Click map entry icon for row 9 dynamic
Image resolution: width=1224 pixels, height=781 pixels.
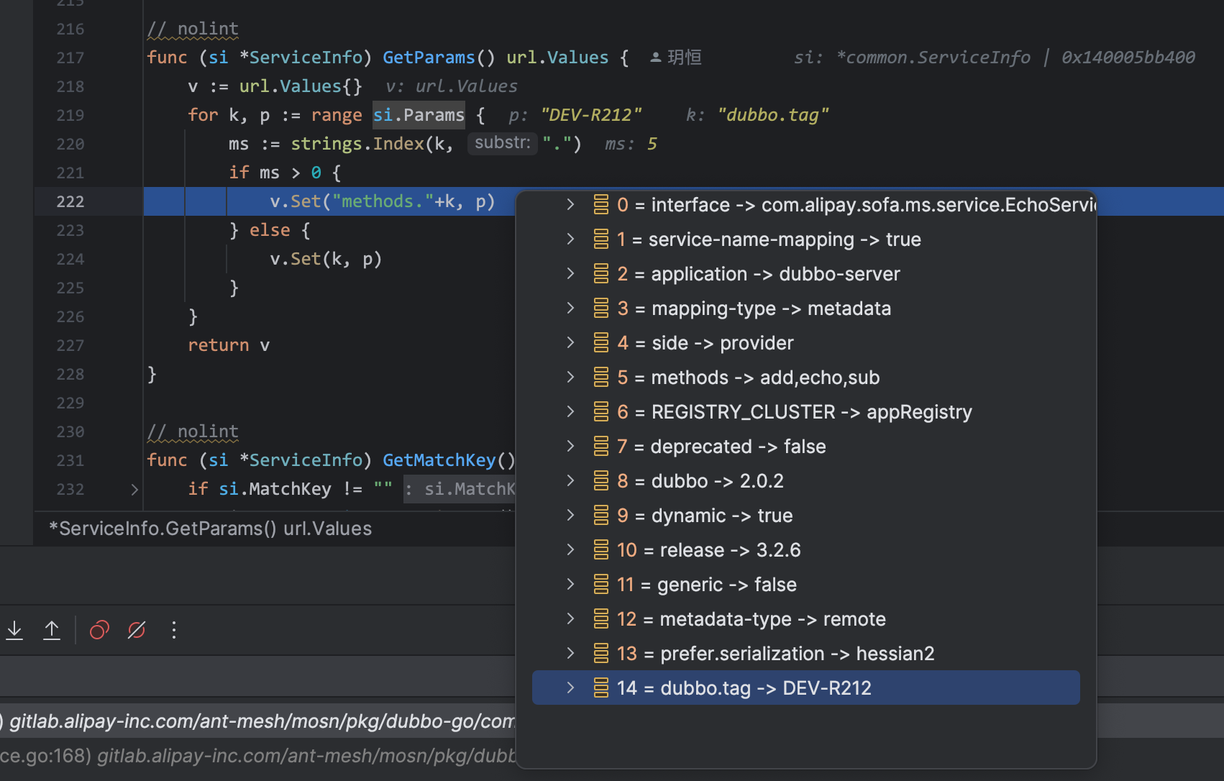tap(601, 516)
